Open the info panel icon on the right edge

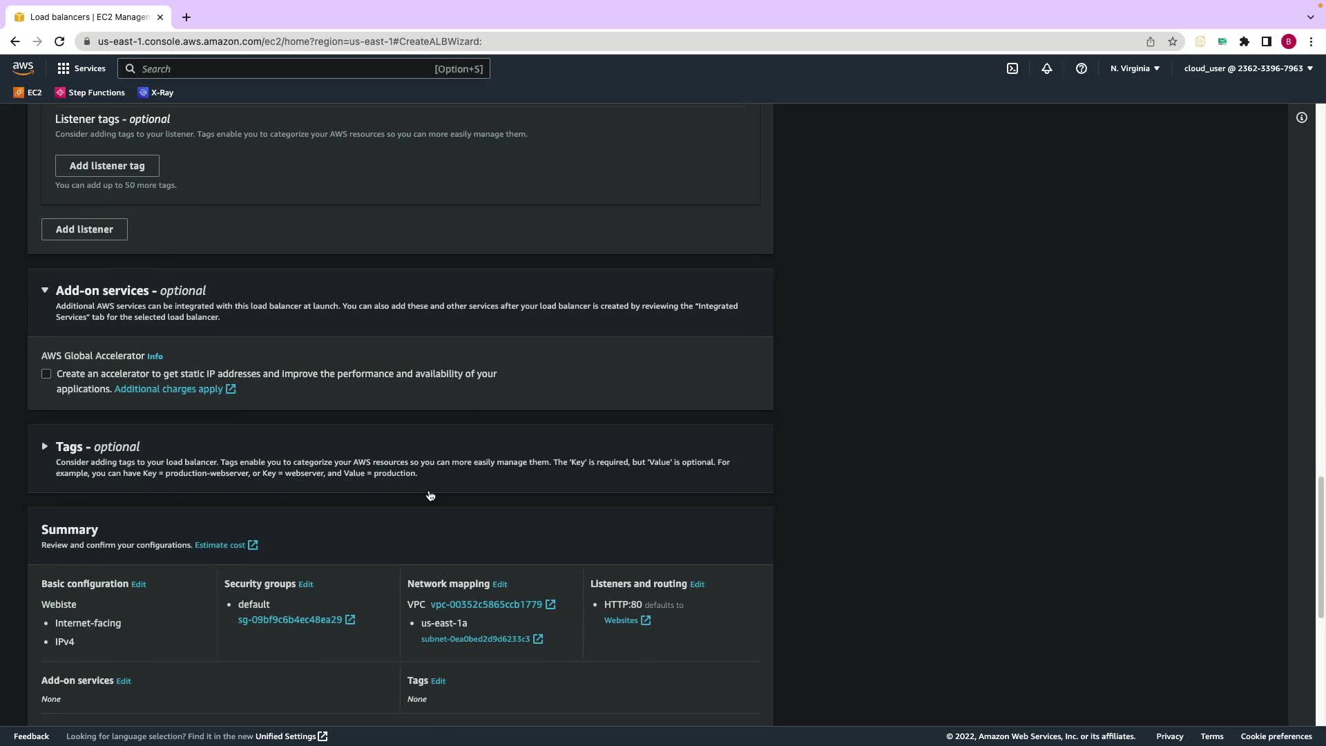tap(1301, 117)
